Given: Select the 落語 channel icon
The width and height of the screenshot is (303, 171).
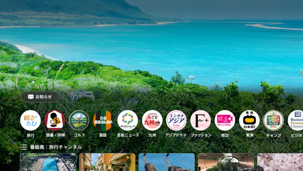Looking at the screenshot, I should [x=103, y=121].
